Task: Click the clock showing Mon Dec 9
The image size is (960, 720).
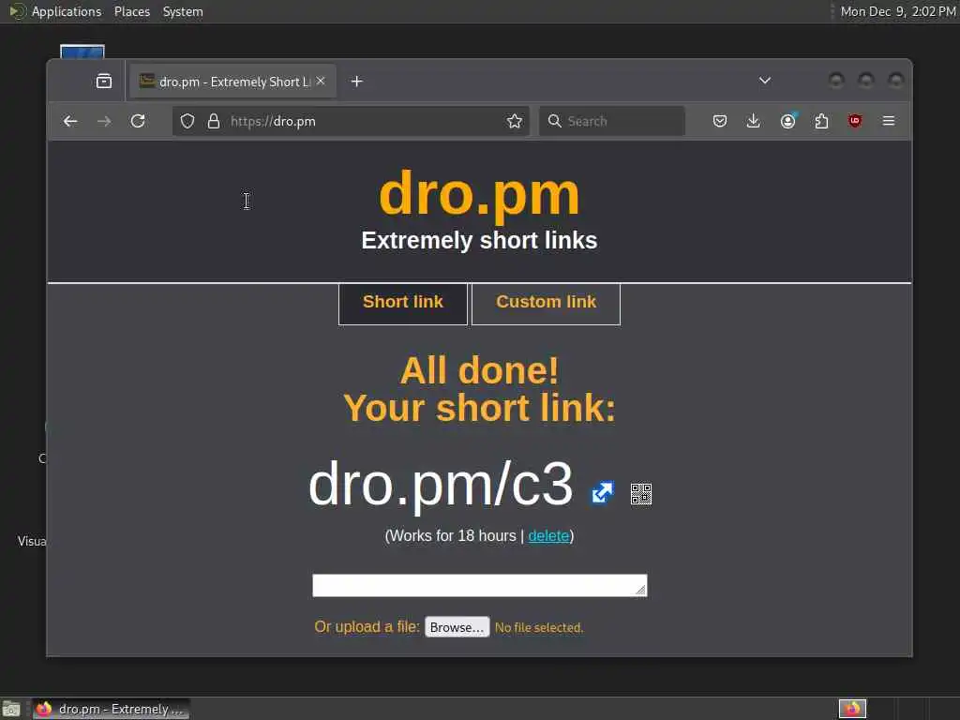Action: [897, 11]
